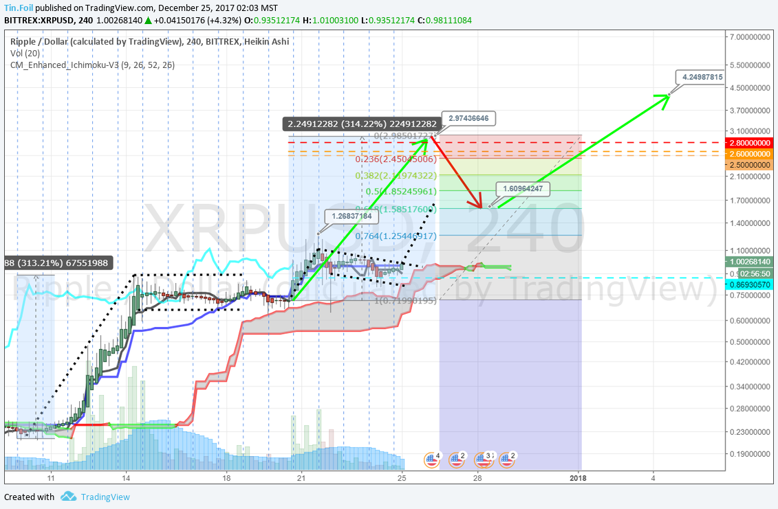Click the 1.26837184 price callout

pos(352,216)
